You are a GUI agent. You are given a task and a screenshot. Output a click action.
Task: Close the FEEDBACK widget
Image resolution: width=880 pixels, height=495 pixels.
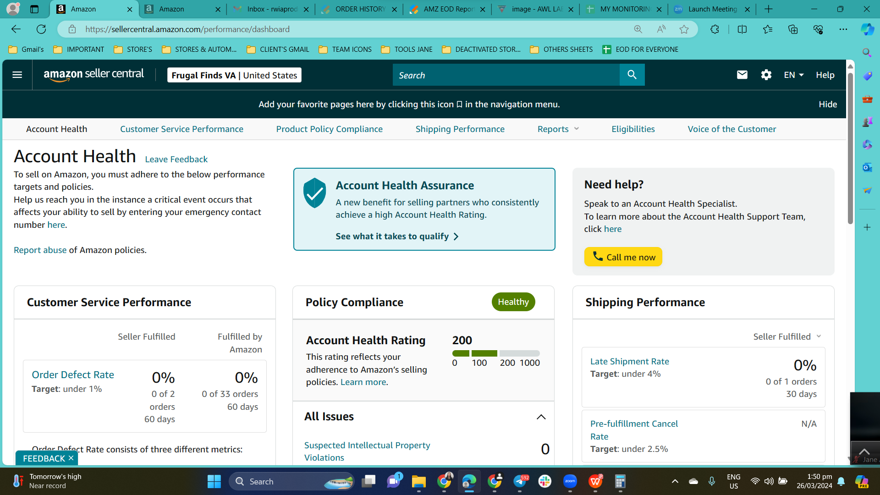[x=71, y=458]
